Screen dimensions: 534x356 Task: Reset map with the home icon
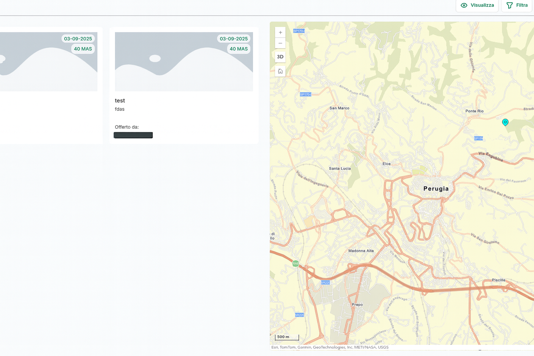click(x=280, y=71)
